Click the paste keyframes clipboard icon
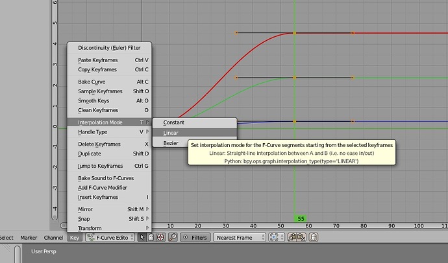This screenshot has width=448, height=263. click(x=301, y=237)
